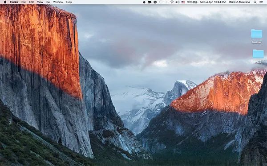Click the date and time display
The image size is (267, 166).
(x=213, y=2)
